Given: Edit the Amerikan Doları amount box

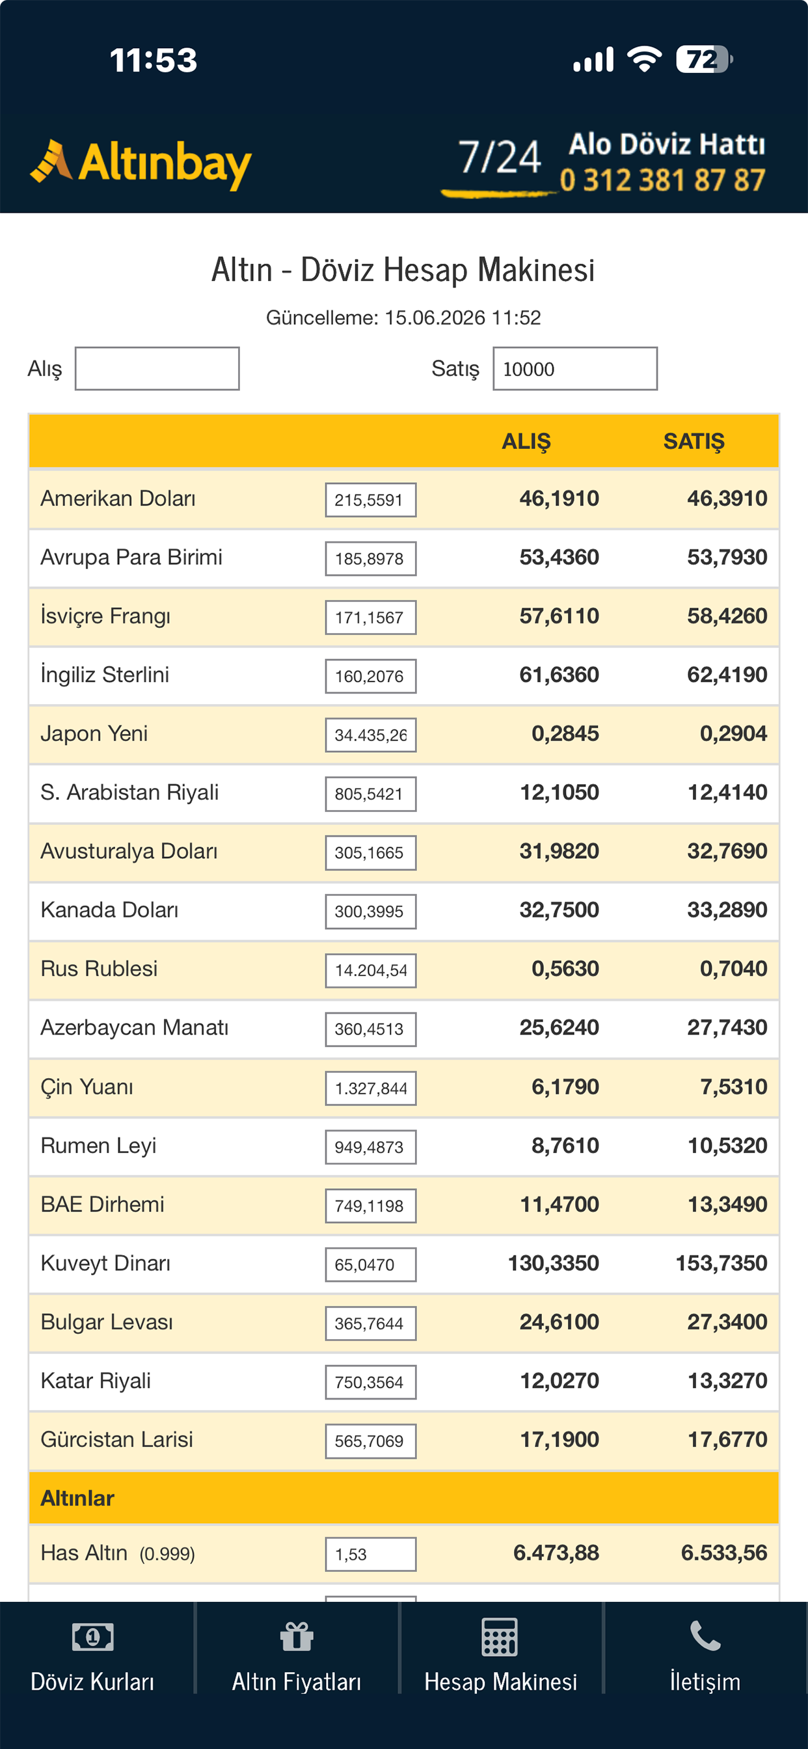Looking at the screenshot, I should tap(371, 500).
